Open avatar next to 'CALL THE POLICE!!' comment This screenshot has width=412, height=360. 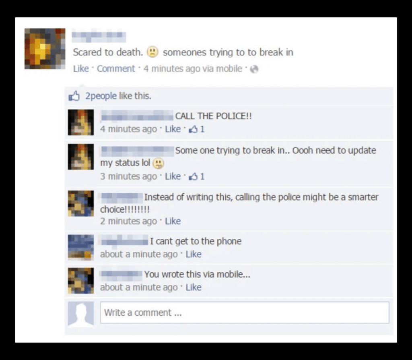(x=80, y=122)
